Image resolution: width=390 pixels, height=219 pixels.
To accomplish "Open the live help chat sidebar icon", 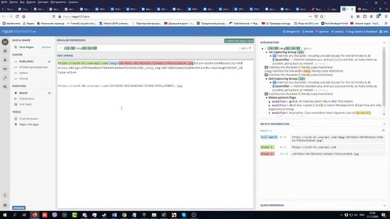I will click(x=5, y=86).
